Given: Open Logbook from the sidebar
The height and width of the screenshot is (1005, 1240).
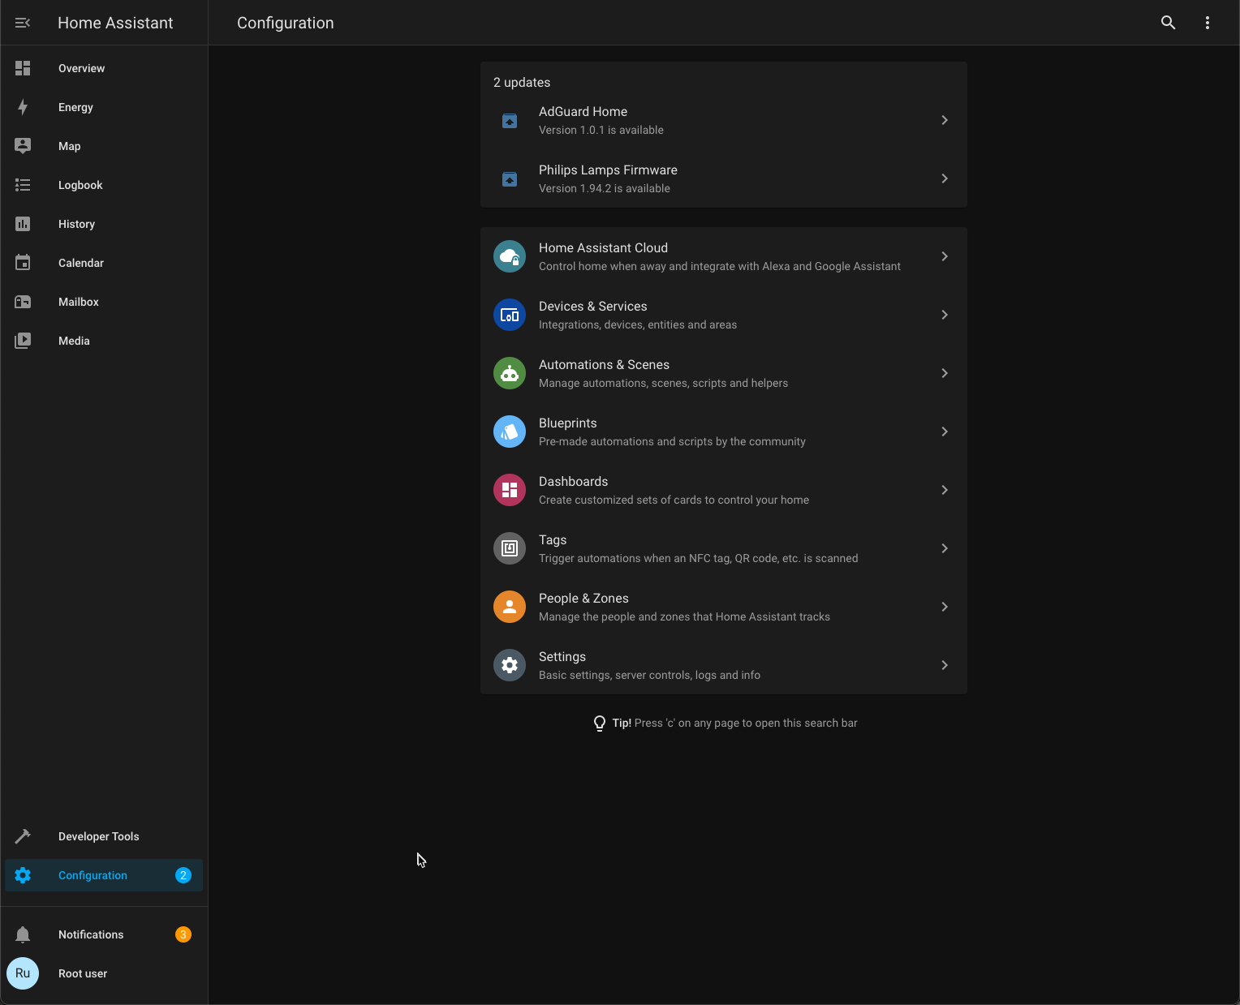Looking at the screenshot, I should (x=104, y=185).
